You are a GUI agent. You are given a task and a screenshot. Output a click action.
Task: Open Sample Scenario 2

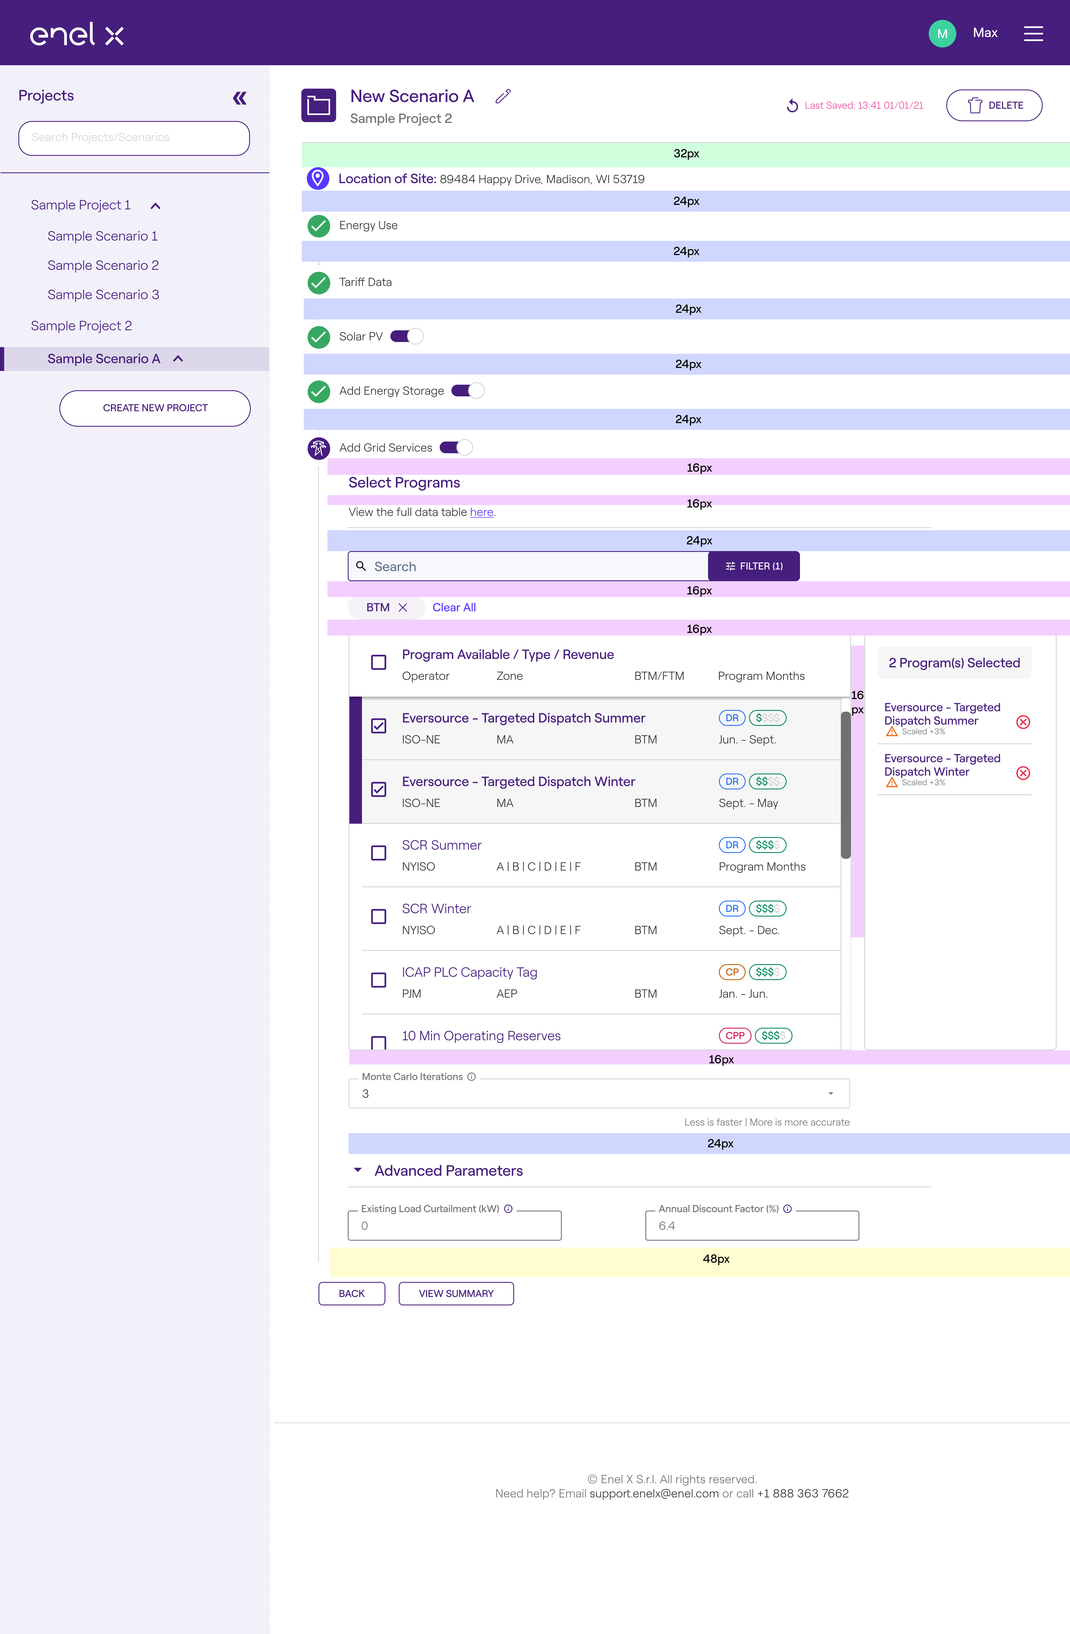(103, 266)
